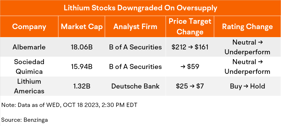Click the 15.94B market cap value
Image resolution: width=281 pixels, height=126 pixels.
(x=82, y=67)
